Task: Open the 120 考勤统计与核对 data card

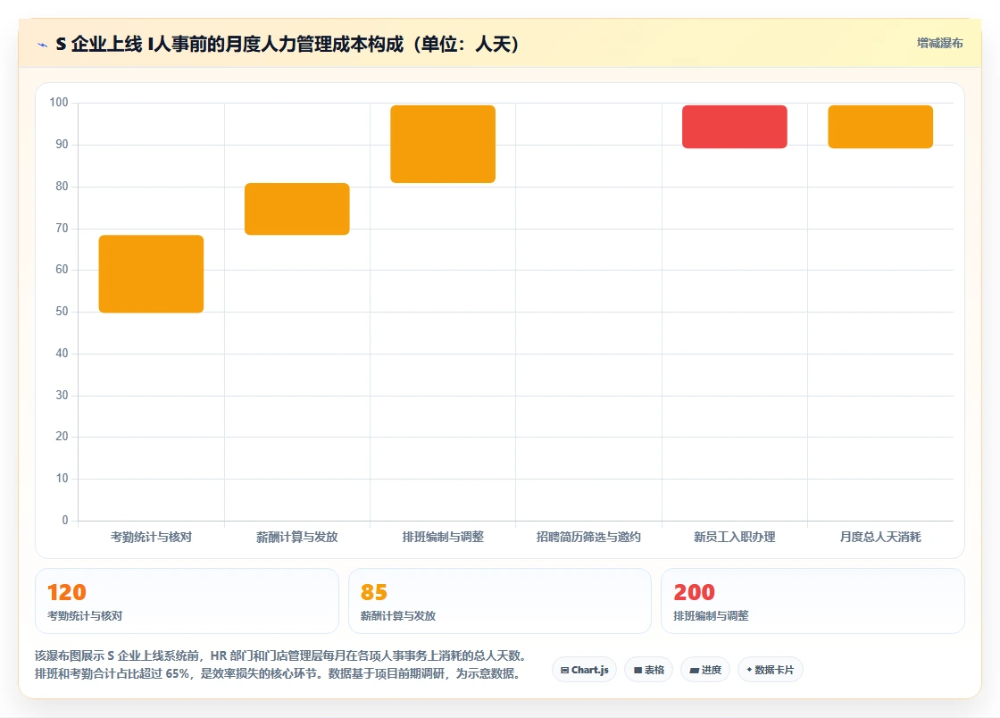Action: click(187, 601)
